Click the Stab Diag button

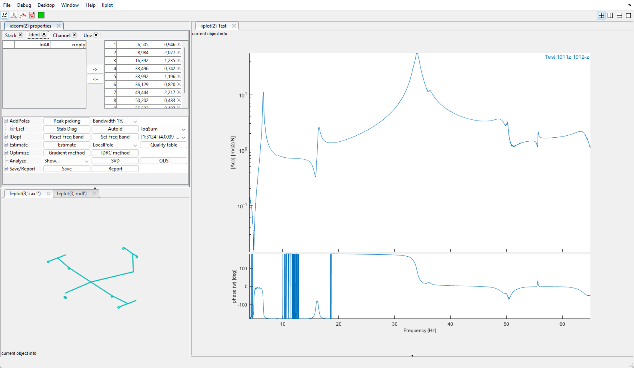(67, 129)
